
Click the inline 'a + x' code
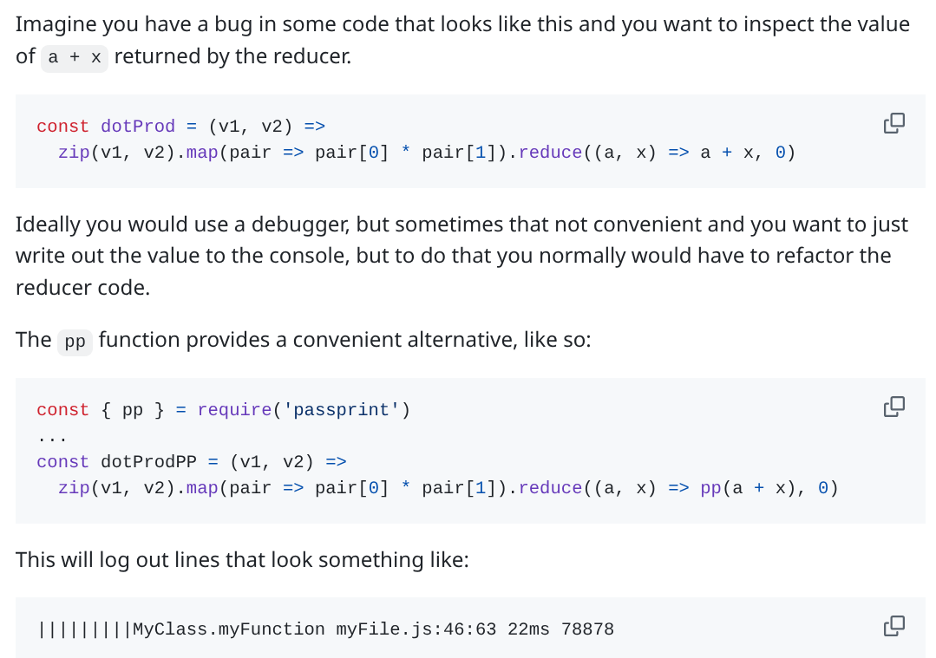[75, 58]
